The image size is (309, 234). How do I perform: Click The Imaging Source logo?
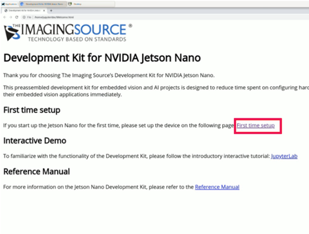click(x=68, y=32)
